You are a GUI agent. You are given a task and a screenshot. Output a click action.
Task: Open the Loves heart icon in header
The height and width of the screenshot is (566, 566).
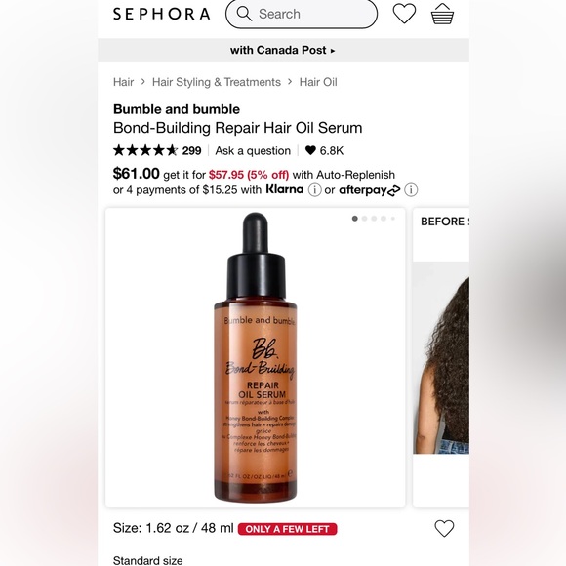404,14
